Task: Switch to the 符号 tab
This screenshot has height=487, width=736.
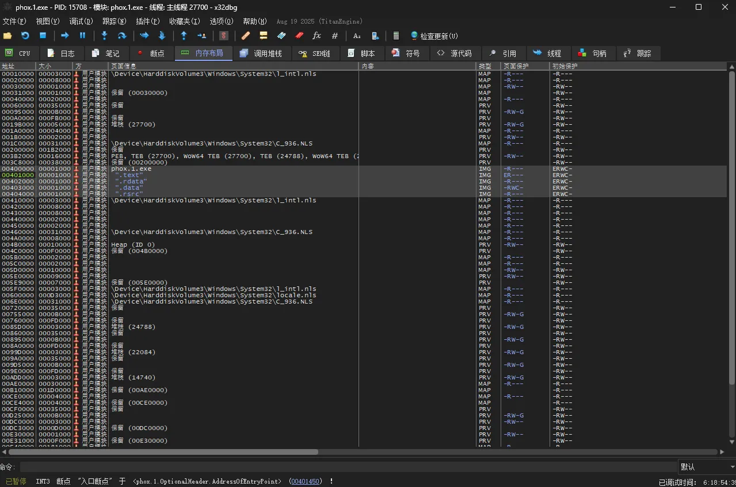Action: pyautogui.click(x=406, y=53)
